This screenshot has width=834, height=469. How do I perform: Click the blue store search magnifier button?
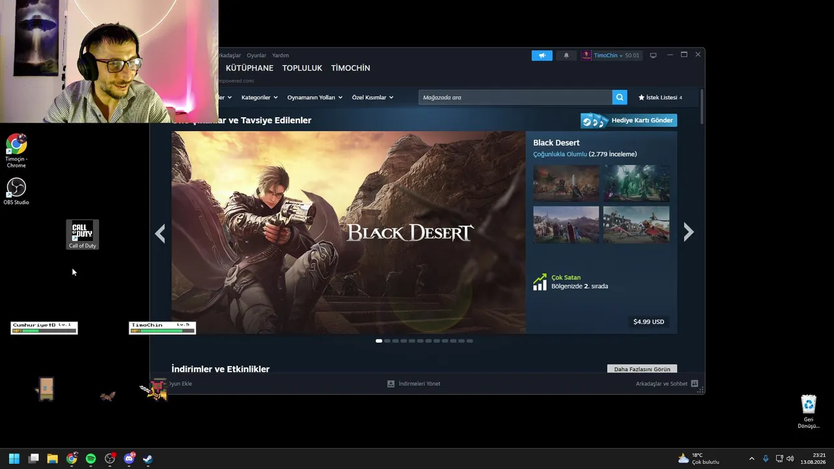pyautogui.click(x=620, y=98)
